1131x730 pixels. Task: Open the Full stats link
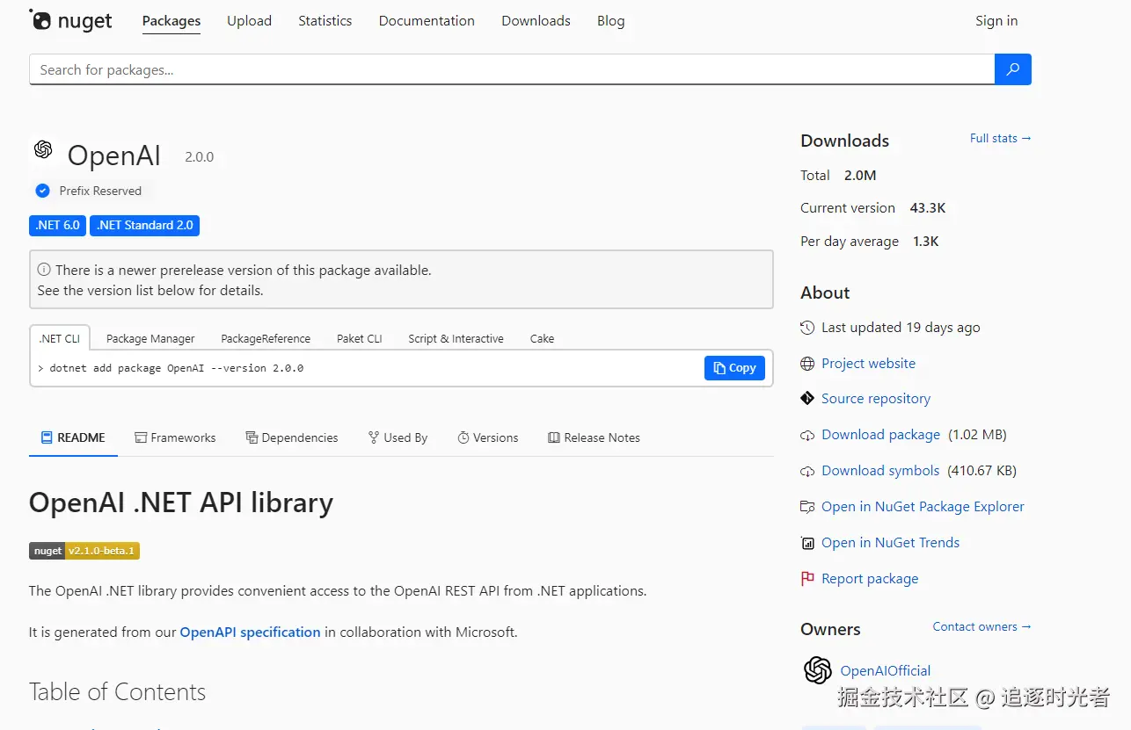(x=1000, y=138)
